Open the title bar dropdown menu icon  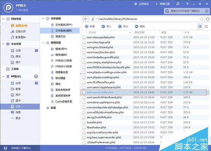click(187, 4)
